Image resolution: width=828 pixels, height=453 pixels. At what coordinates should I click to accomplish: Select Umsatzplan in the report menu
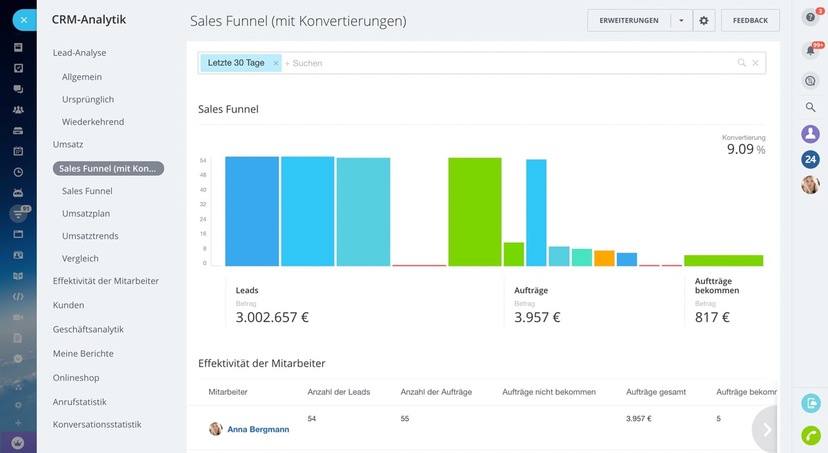tap(86, 214)
